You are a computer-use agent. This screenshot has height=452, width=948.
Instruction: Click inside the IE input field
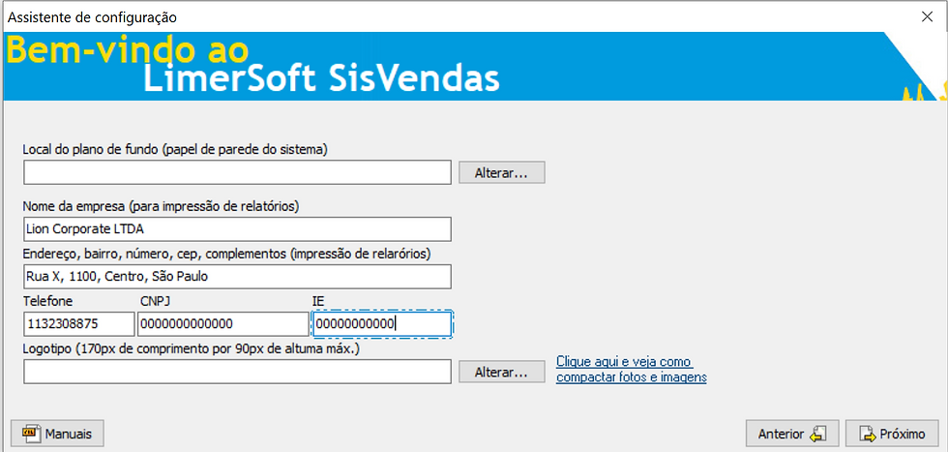(x=382, y=323)
